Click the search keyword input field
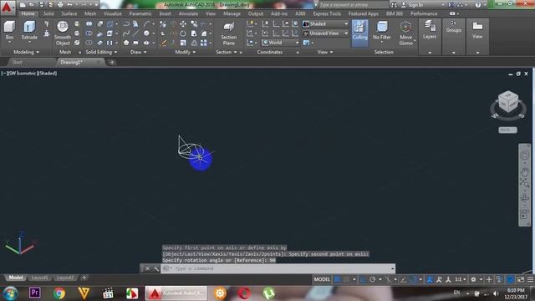This screenshot has width=535, height=301. [354, 5]
